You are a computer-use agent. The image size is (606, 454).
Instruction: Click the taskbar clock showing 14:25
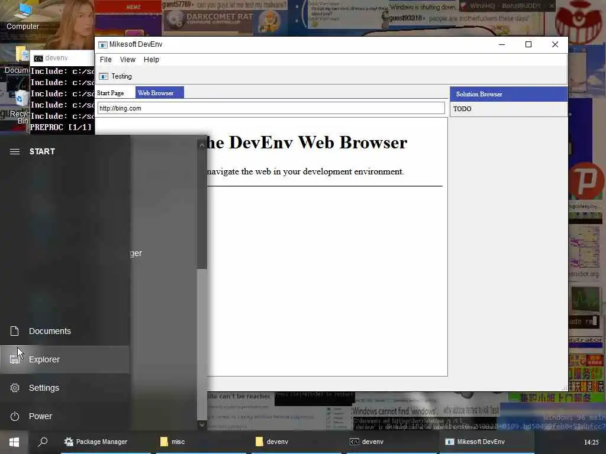(591, 442)
